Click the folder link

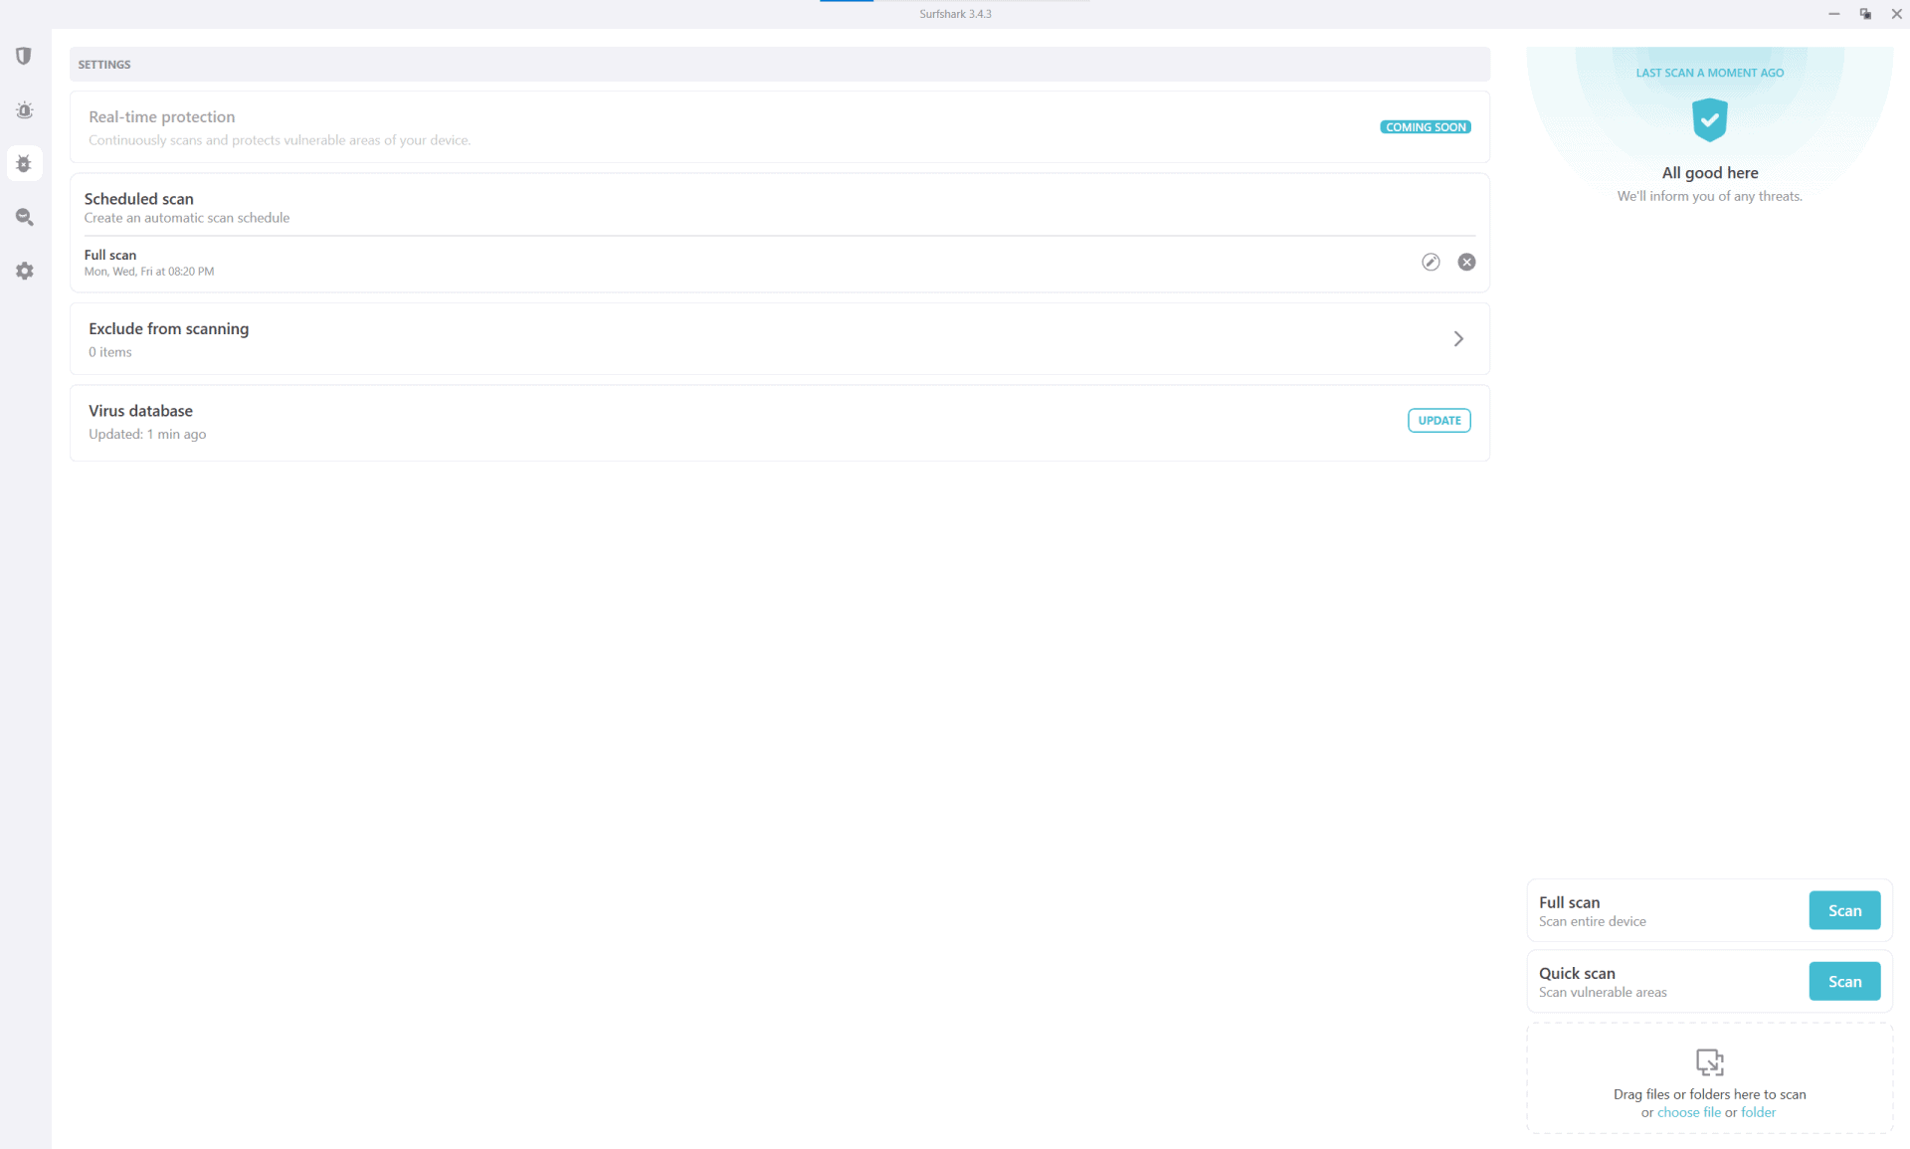pyautogui.click(x=1758, y=1112)
